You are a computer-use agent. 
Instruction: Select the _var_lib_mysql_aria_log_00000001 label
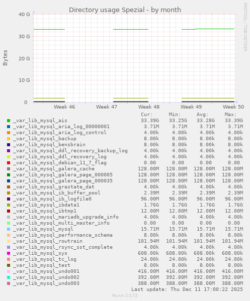pos(61,127)
